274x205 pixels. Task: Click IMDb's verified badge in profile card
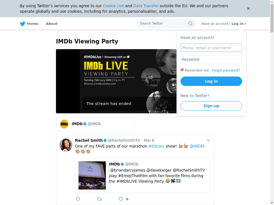click(85, 124)
